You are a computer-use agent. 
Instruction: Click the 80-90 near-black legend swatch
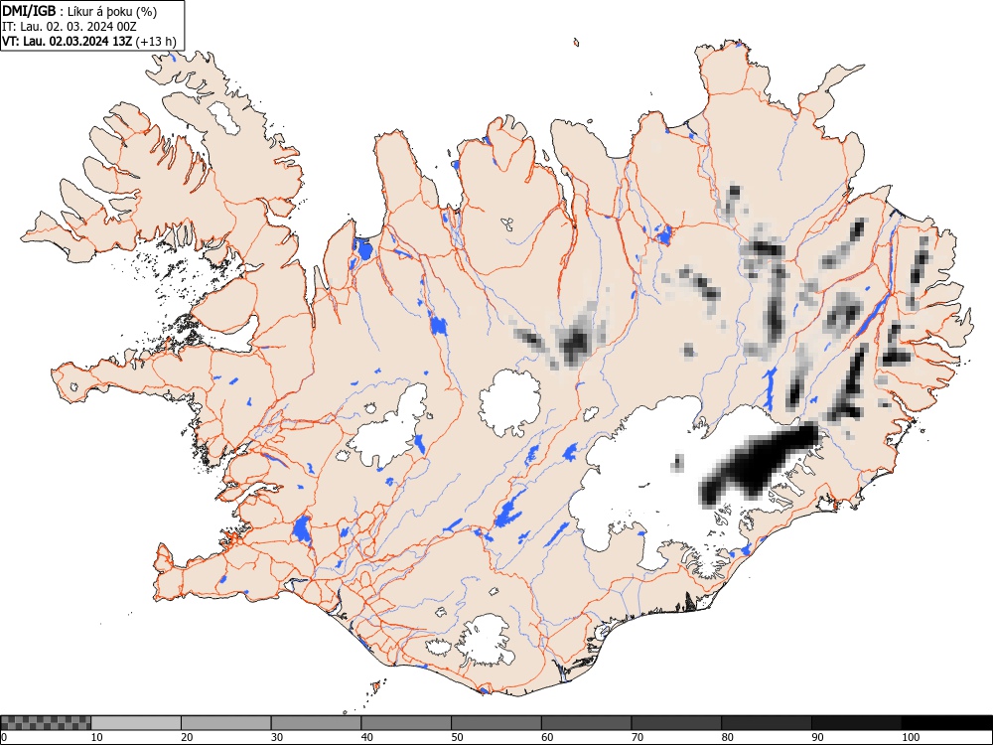[767, 723]
